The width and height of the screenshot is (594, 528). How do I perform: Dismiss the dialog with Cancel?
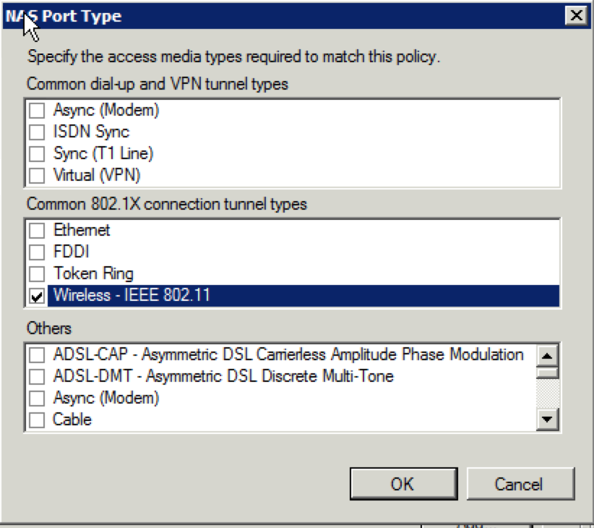[520, 484]
